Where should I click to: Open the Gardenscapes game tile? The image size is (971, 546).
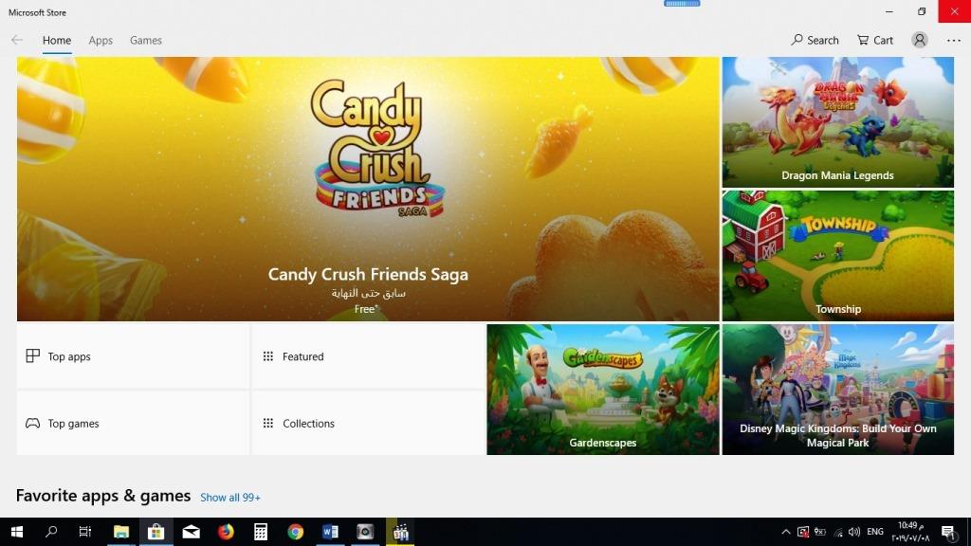(x=602, y=390)
